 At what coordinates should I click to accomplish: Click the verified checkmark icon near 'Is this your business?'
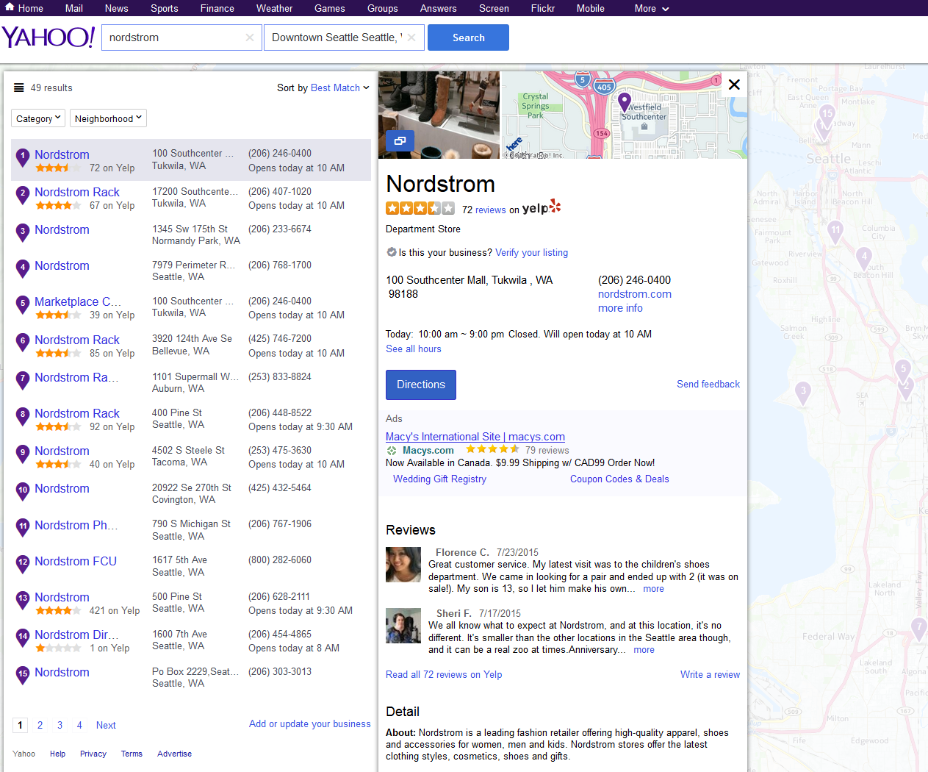click(x=391, y=252)
